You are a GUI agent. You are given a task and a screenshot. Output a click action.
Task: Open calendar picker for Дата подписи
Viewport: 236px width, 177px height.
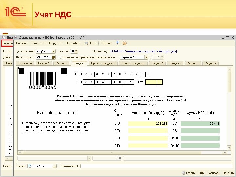pos(54,57)
